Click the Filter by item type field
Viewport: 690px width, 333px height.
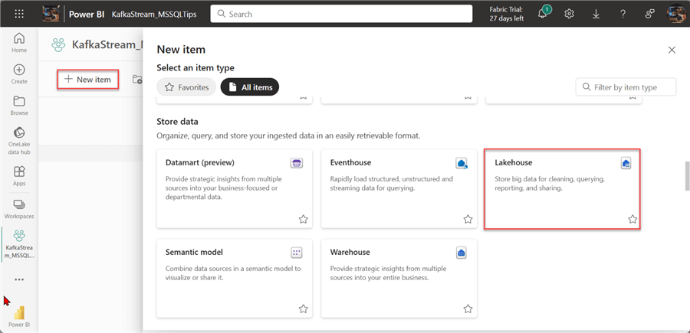pos(626,87)
